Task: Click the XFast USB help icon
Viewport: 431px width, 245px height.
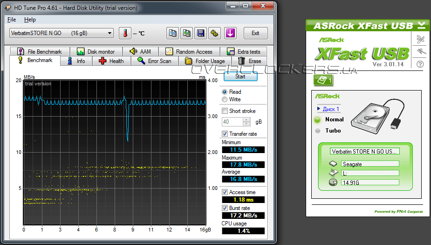Action: click(420, 64)
